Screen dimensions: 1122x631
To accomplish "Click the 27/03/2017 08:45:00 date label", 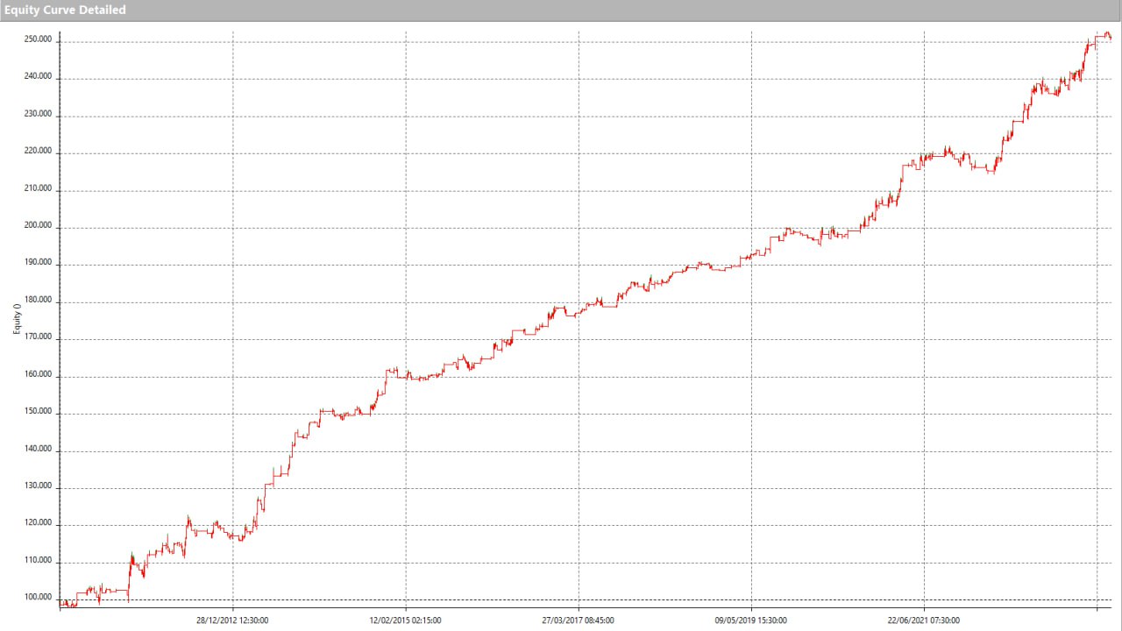I will click(578, 620).
